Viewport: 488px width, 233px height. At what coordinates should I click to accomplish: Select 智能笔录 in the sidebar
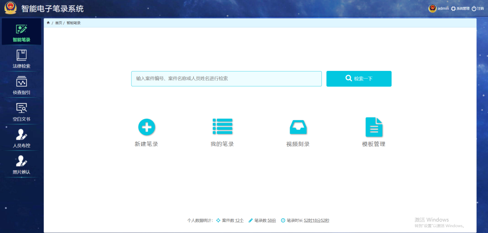[x=22, y=32]
